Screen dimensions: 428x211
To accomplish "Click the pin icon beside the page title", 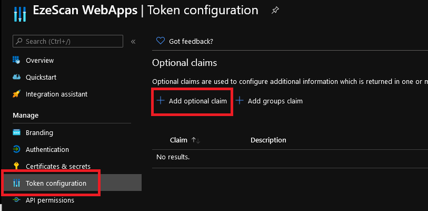I will tap(275, 11).
